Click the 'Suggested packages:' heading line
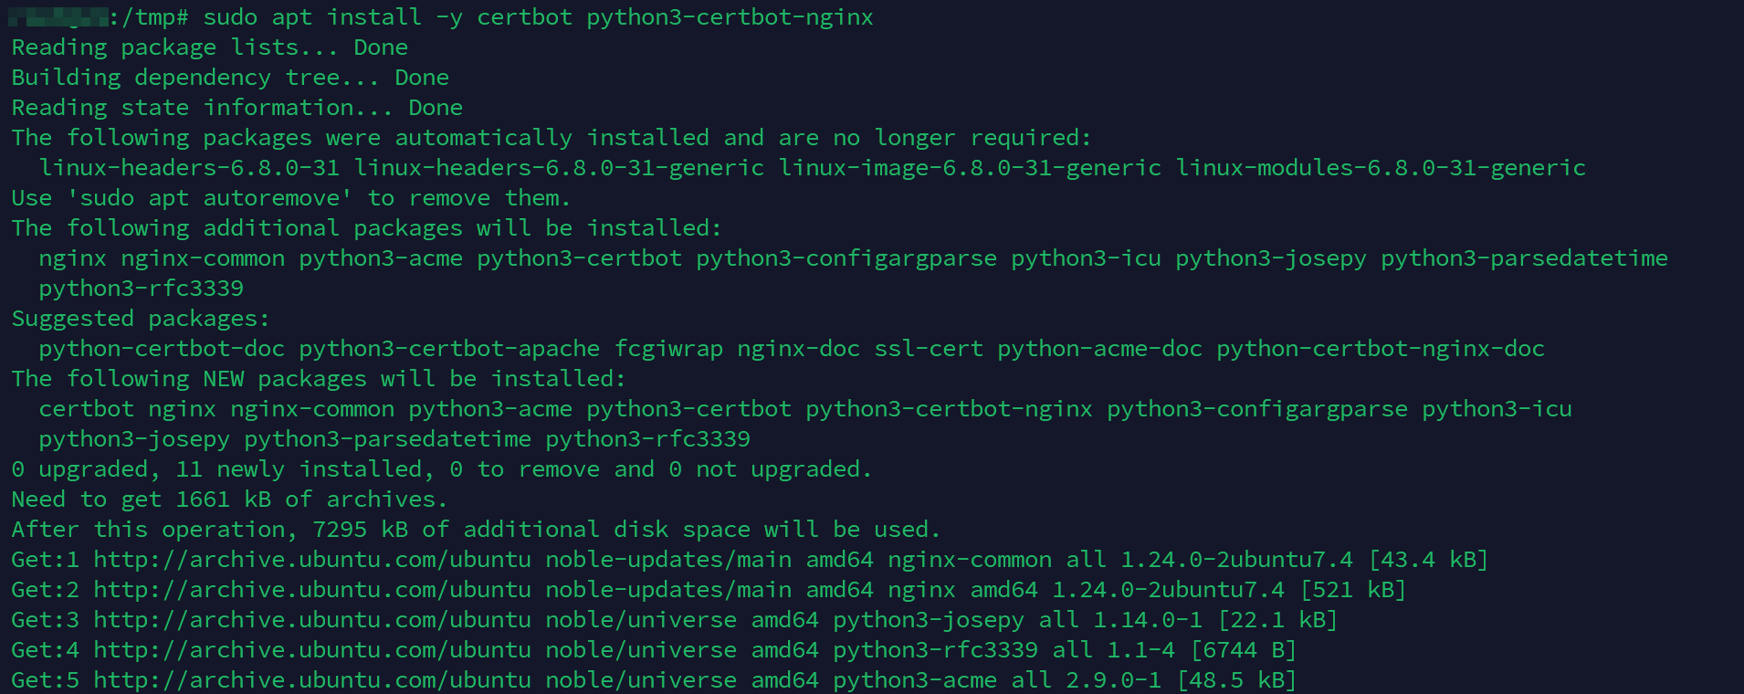The width and height of the screenshot is (1744, 694). (141, 319)
